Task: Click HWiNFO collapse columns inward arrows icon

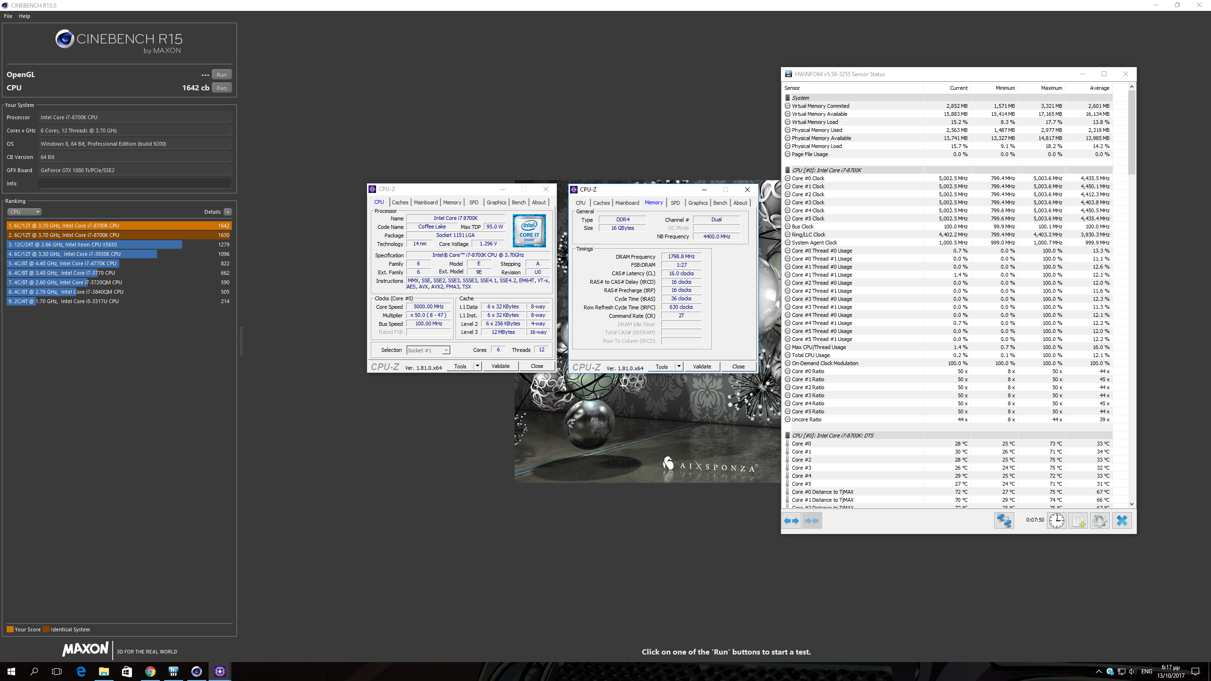Action: pyautogui.click(x=812, y=521)
